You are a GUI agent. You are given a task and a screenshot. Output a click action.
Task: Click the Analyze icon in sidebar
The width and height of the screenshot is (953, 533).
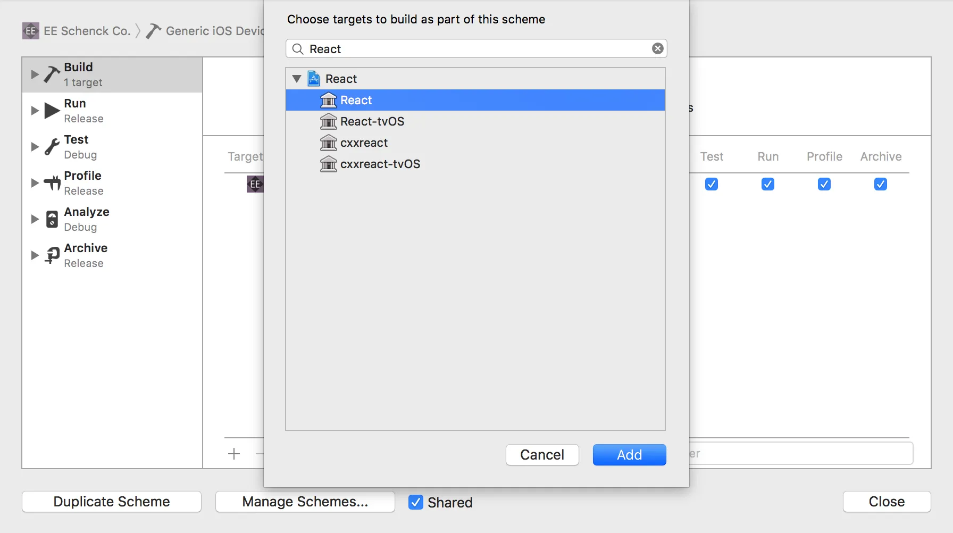(x=52, y=219)
